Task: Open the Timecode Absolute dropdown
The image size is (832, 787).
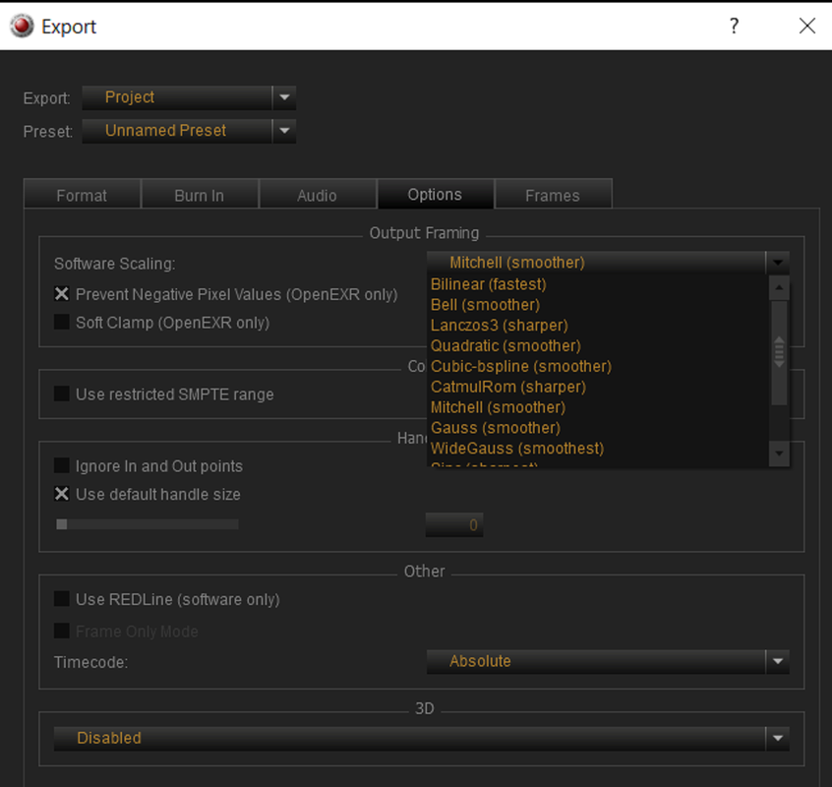Action: coord(608,661)
